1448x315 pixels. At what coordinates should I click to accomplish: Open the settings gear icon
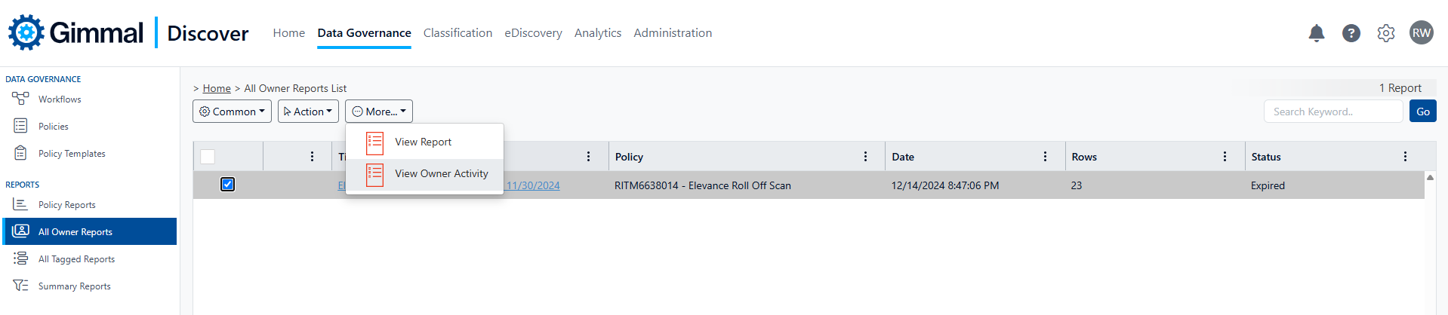[x=1385, y=33]
